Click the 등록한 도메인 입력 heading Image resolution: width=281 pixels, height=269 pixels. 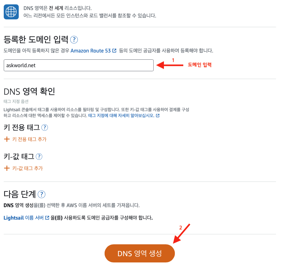pyautogui.click(x=36, y=39)
